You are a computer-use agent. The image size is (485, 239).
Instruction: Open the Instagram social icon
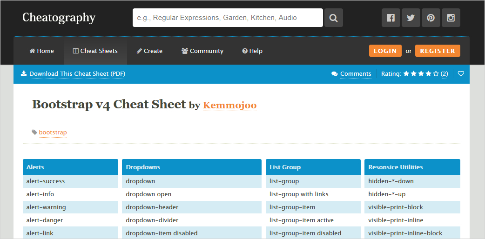(451, 18)
